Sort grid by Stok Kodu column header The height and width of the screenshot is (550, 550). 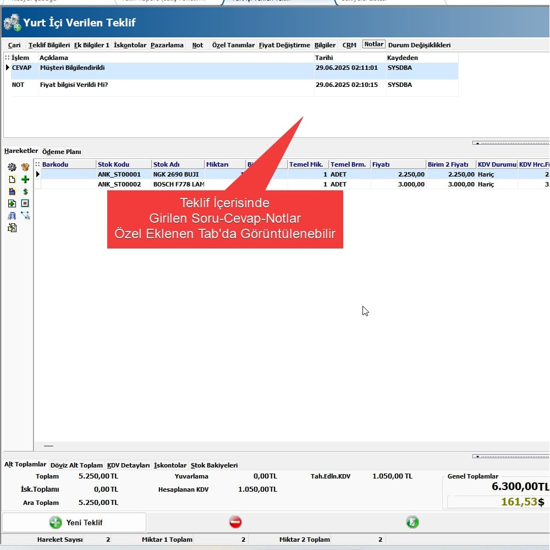pyautogui.click(x=123, y=164)
